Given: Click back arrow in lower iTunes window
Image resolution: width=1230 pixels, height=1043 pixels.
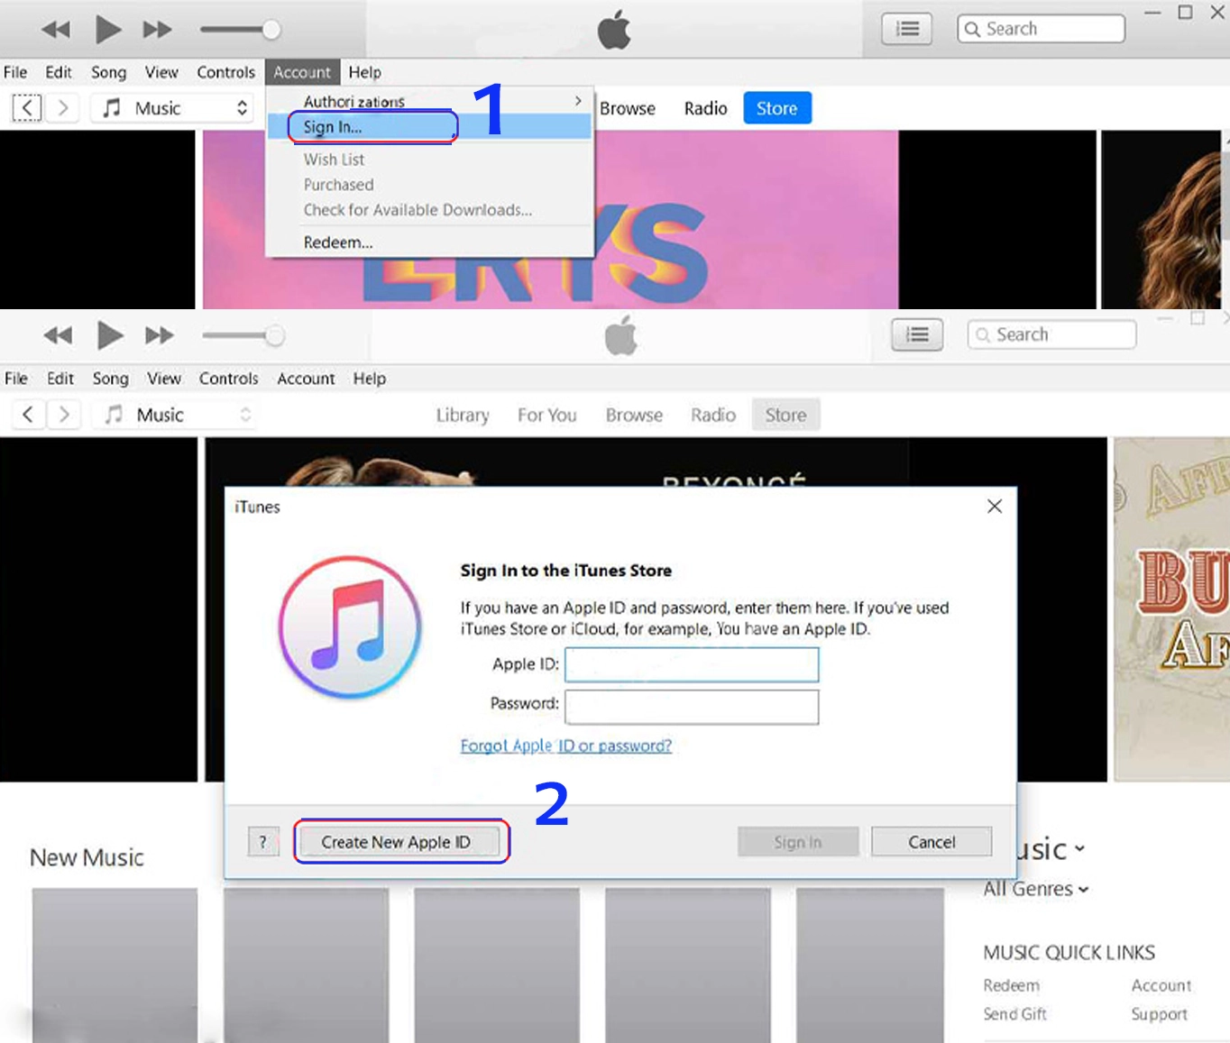Looking at the screenshot, I should 28,415.
